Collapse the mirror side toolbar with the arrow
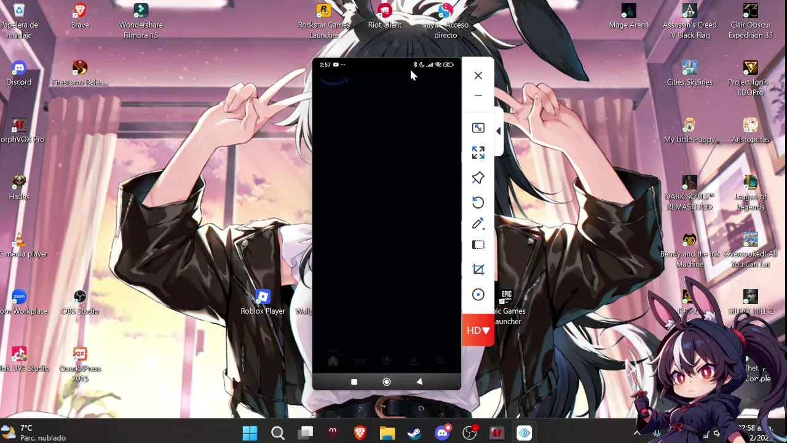 pos(498,131)
